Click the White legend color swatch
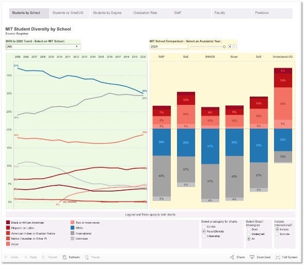 point(73,228)
